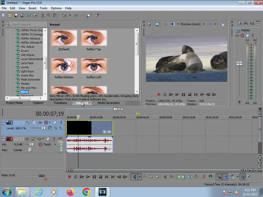Open Project Video Properties icon in preview toolbar
The height and width of the screenshot is (197, 263).
(149, 24)
